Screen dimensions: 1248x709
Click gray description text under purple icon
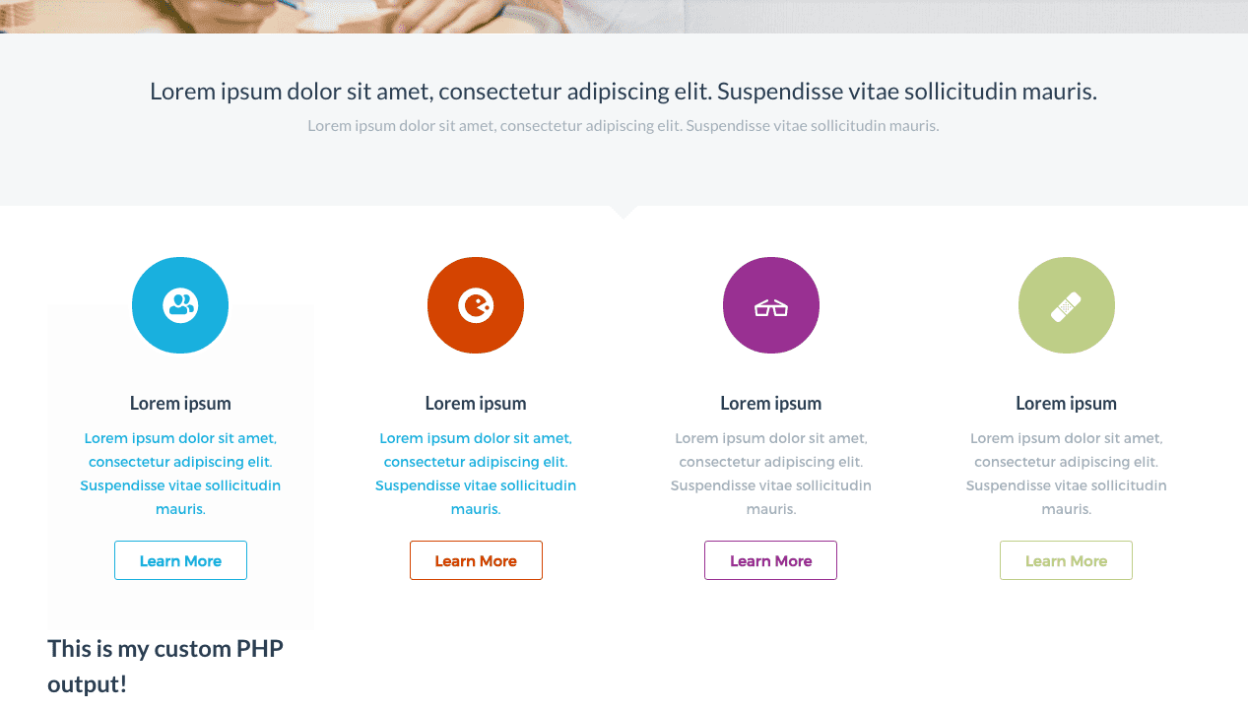click(771, 474)
